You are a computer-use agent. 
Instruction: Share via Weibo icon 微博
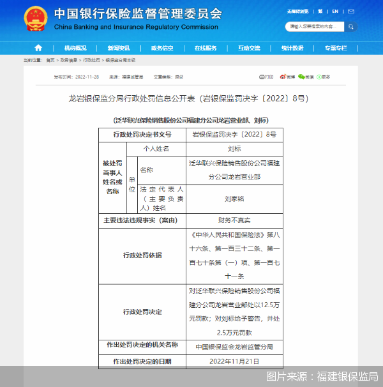(287, 77)
